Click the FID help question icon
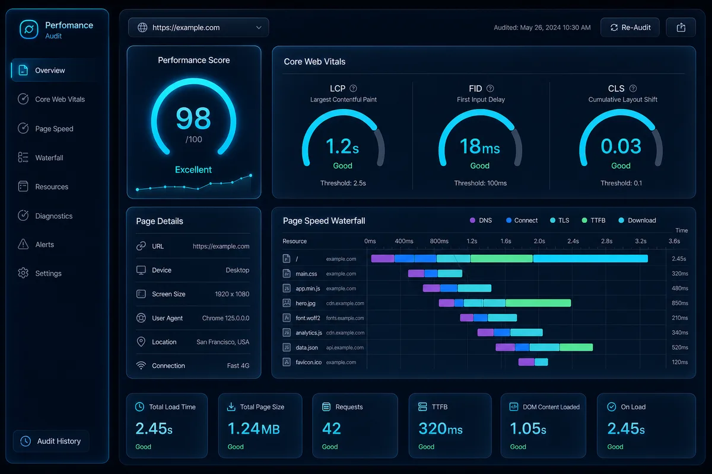The height and width of the screenshot is (474, 712). click(x=490, y=88)
